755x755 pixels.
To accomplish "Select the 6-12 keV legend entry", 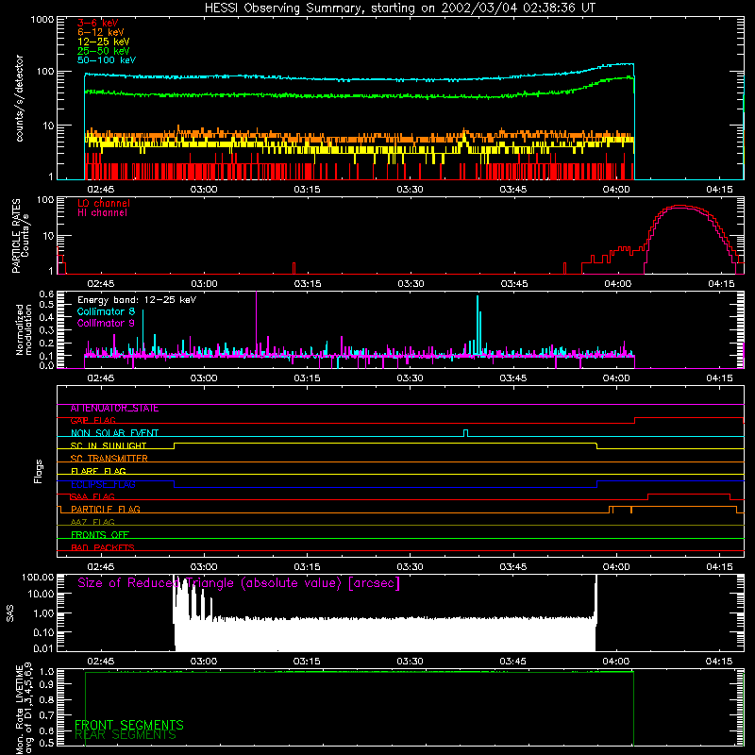I will 101,32.
